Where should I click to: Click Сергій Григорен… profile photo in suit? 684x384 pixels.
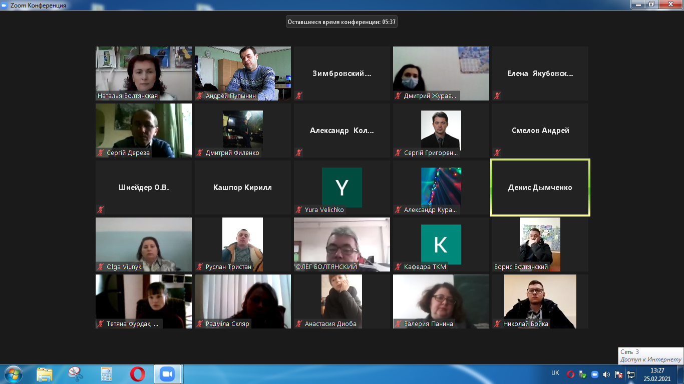click(441, 130)
